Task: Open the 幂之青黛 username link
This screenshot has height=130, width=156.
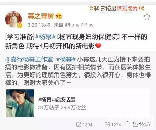Action: click(41, 16)
